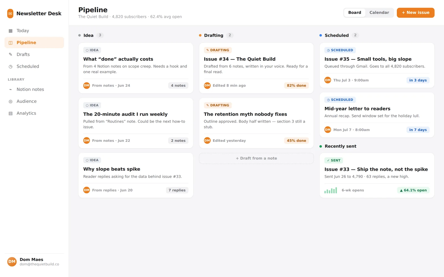Click the "in 3 days" badge
Image resolution: width=444 pixels, height=277 pixels.
click(x=418, y=80)
